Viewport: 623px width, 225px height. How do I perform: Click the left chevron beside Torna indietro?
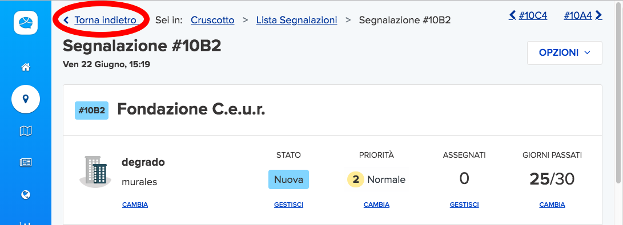pos(66,20)
